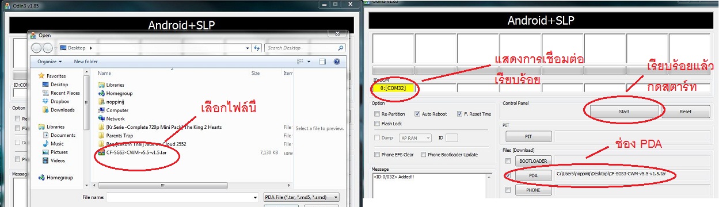Uncheck the Auto Reboot option

[418, 114]
